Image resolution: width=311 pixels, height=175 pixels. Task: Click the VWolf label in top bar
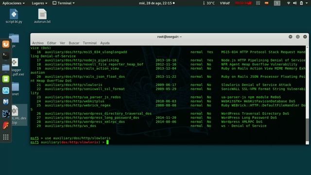tap(225, 3)
